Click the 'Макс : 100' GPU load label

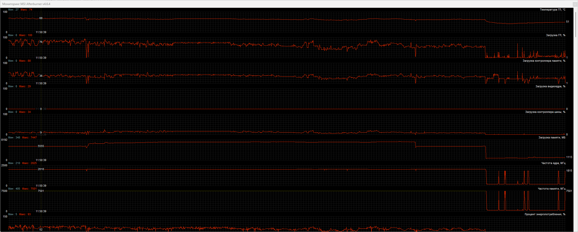coord(26,35)
